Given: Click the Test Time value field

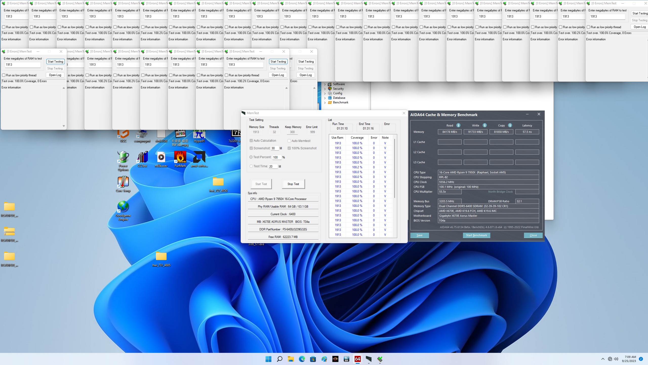Looking at the screenshot, I should [x=273, y=167].
